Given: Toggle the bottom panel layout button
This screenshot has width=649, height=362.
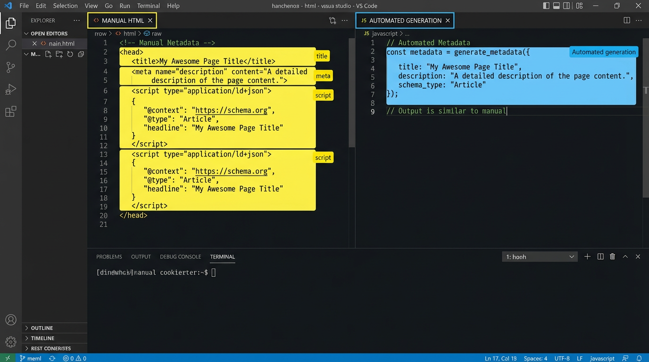Looking at the screenshot, I should [x=557, y=6].
